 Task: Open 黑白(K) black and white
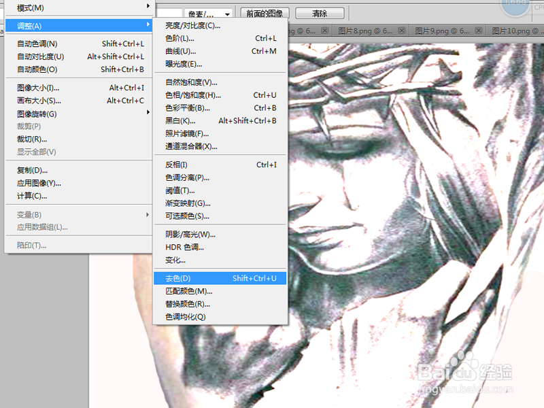click(x=220, y=121)
